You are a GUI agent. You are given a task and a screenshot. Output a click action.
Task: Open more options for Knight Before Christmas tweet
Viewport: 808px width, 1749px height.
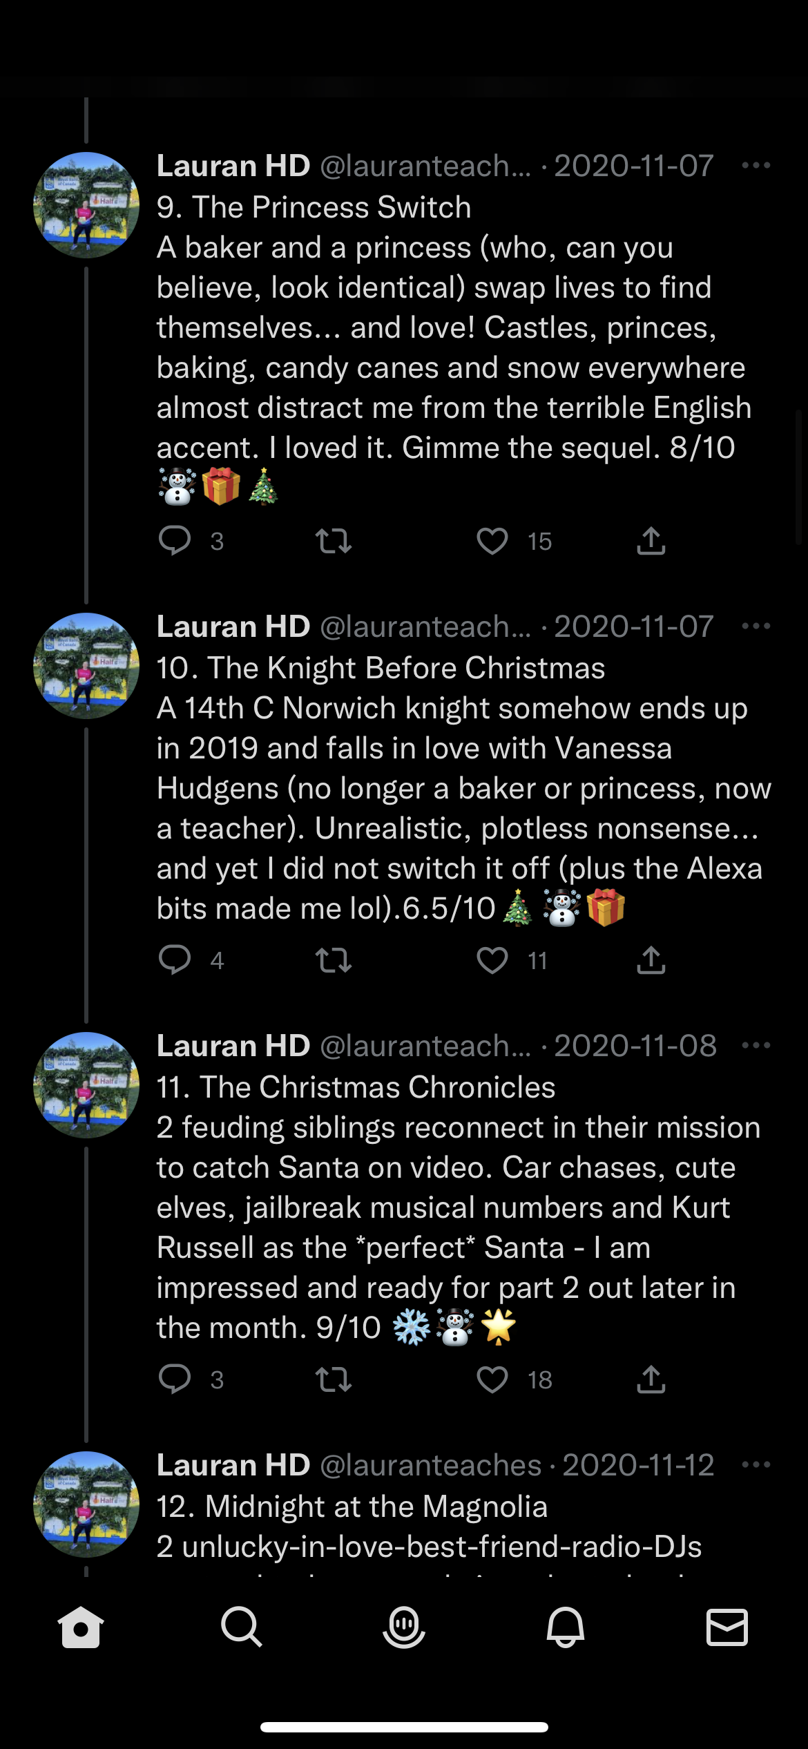point(756,627)
